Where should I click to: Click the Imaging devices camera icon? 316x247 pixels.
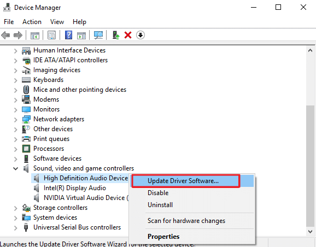point(26,70)
